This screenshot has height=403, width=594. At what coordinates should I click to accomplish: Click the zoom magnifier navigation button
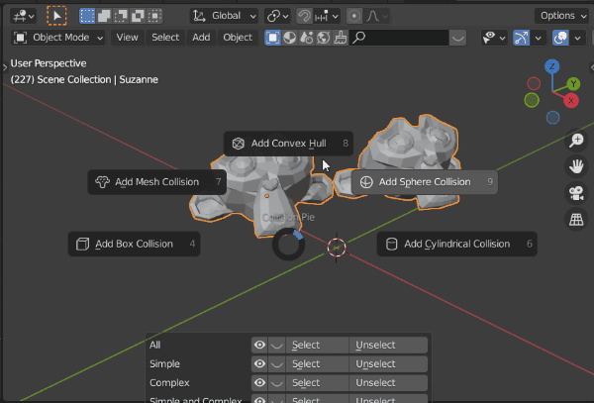[x=576, y=141]
